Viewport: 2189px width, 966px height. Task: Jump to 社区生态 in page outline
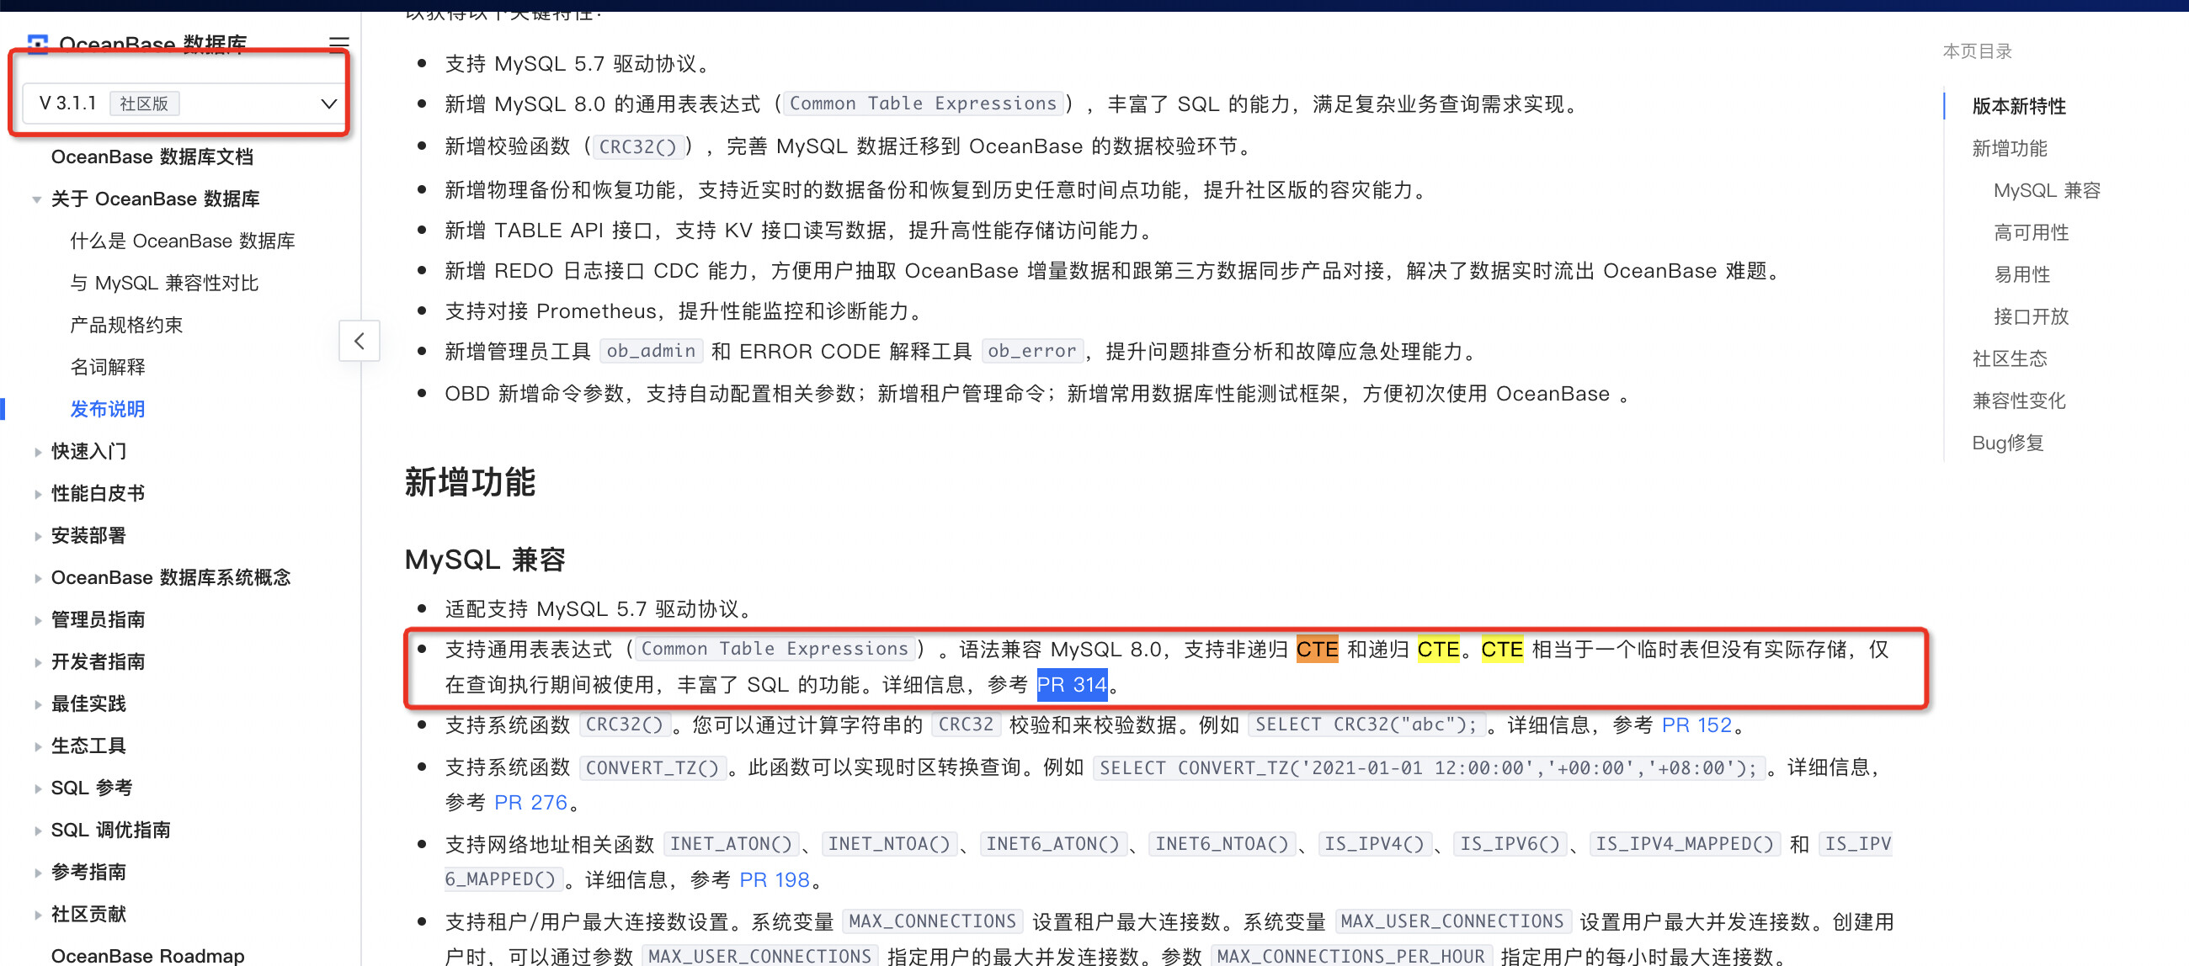[2009, 358]
